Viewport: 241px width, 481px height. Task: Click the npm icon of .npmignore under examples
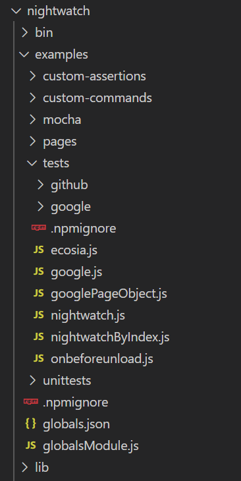[x=31, y=401]
